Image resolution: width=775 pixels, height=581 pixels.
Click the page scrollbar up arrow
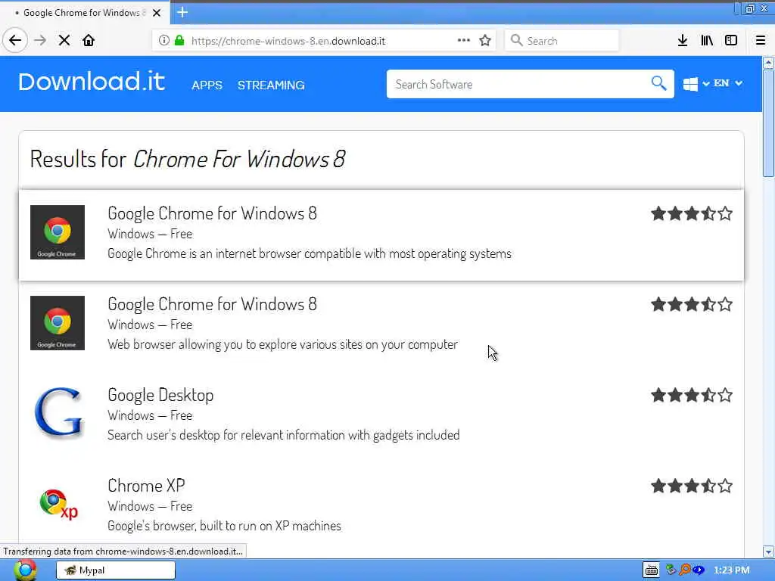click(768, 62)
